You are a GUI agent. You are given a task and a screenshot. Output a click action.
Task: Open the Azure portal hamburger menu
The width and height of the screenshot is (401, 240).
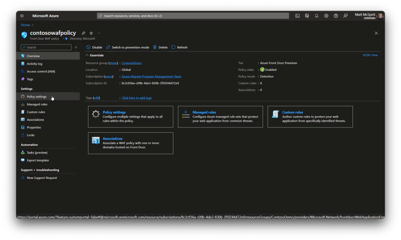pyautogui.click(x=22, y=16)
